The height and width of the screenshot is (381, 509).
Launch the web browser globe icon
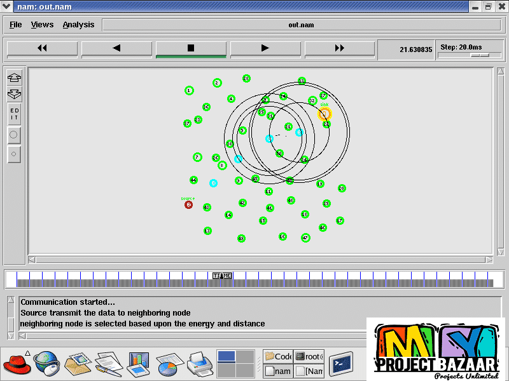(46, 364)
